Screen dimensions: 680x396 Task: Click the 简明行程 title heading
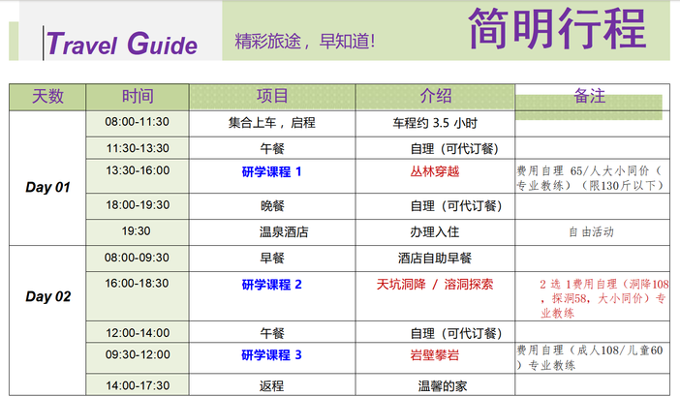click(x=556, y=29)
